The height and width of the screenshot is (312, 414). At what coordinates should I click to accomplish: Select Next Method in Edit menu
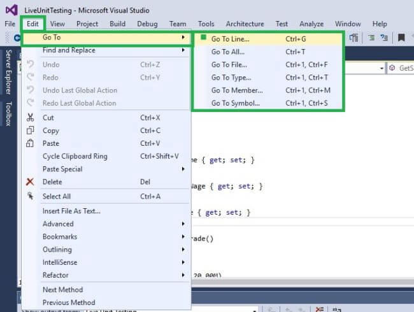pos(106,290)
